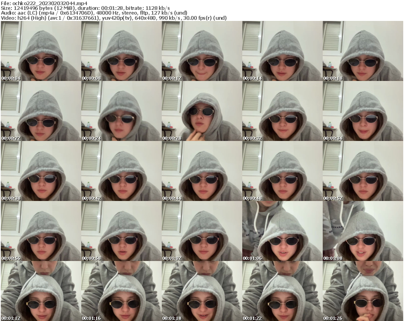Open the thumbnail at 00:00:44

(202, 170)
